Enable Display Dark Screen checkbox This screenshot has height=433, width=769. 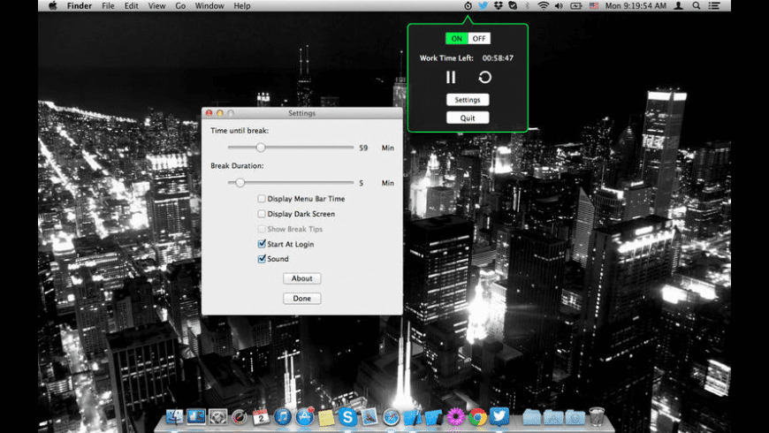click(262, 214)
